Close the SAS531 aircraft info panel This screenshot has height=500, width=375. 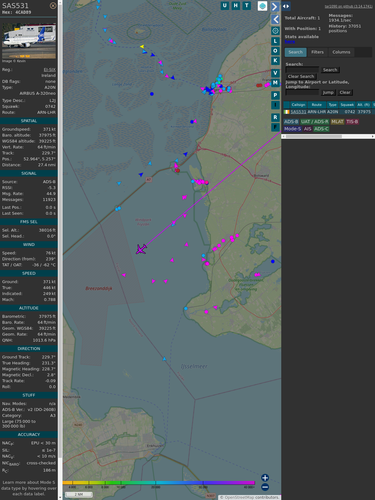pos(53,6)
